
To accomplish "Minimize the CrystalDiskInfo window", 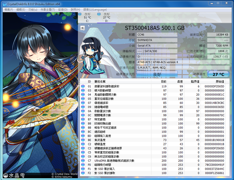I will [212, 3].
